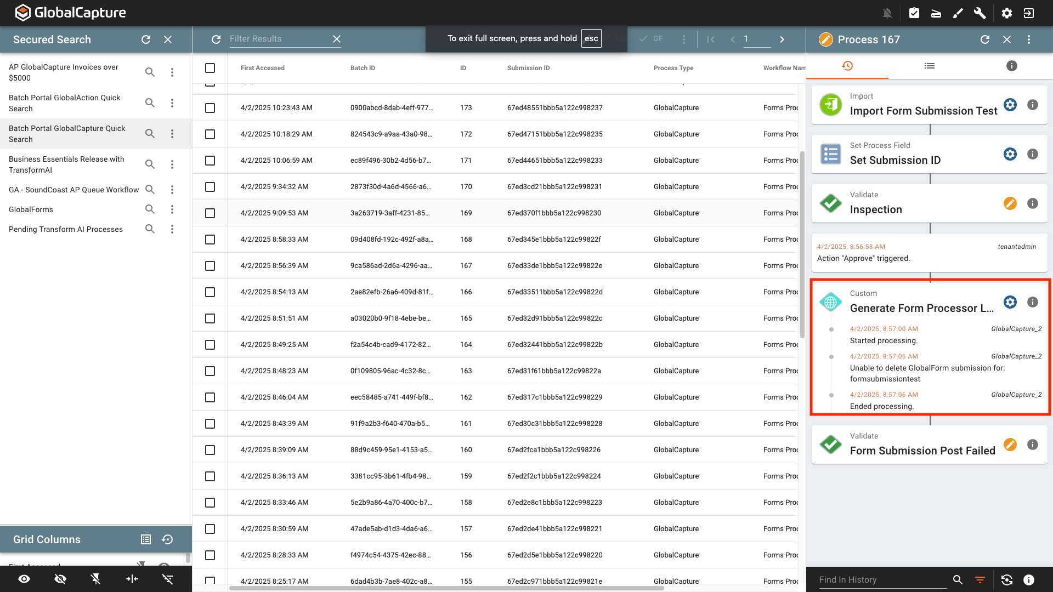Click in the Find In History input field
This screenshot has height=592, width=1053.
(877, 579)
